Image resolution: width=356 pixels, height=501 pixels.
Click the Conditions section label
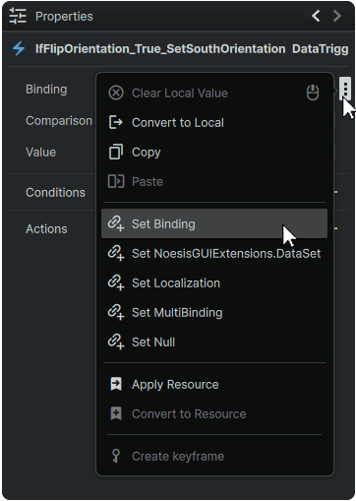[55, 192]
